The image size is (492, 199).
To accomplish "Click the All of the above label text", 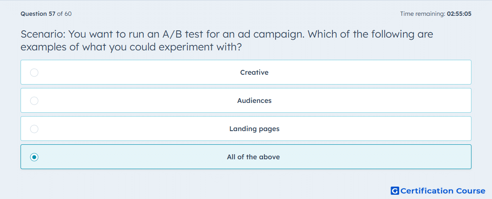I will 253,157.
